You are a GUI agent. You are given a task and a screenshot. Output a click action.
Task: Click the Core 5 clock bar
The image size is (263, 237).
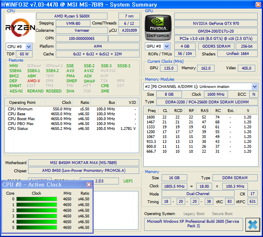[37, 228]
